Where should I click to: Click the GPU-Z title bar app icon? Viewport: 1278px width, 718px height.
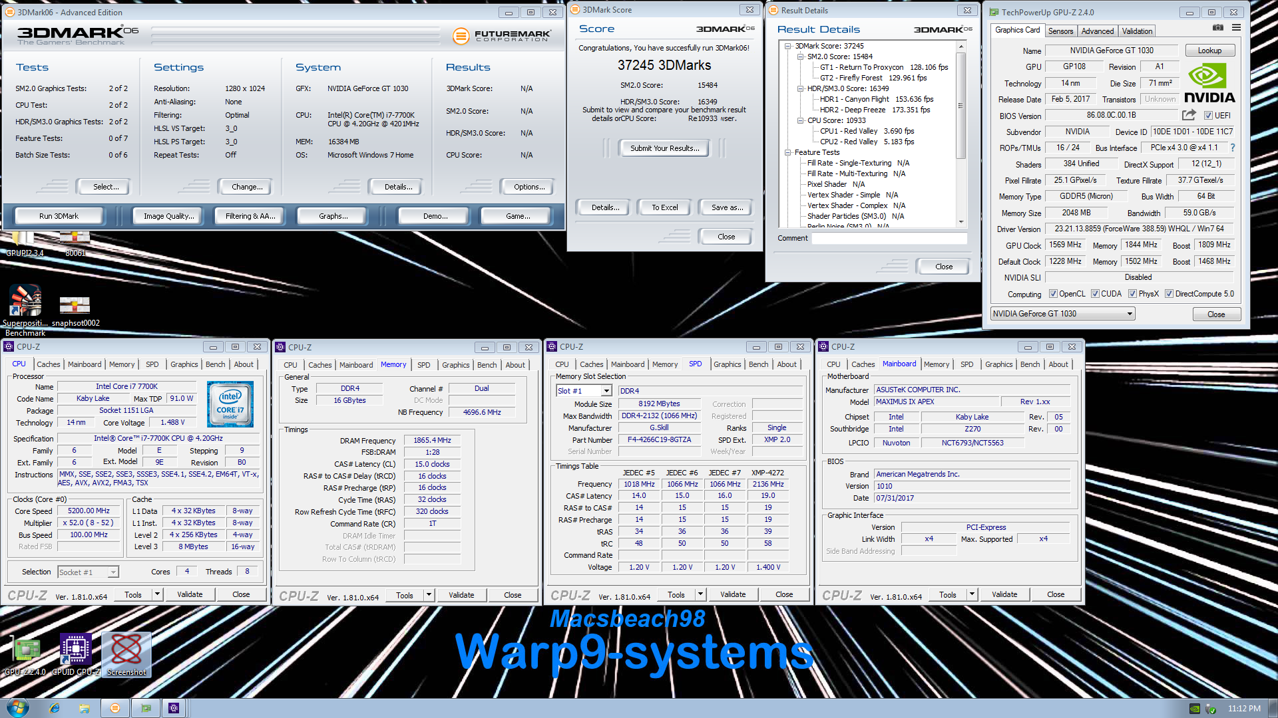pyautogui.click(x=994, y=12)
